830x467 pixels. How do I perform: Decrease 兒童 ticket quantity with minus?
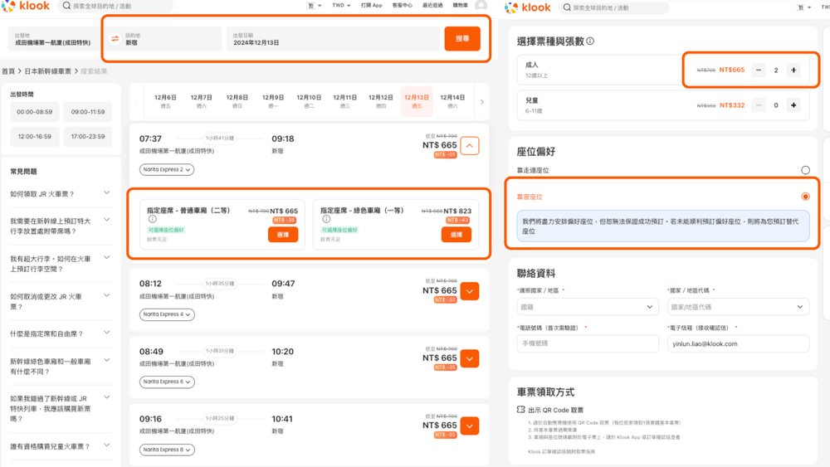[x=759, y=105]
